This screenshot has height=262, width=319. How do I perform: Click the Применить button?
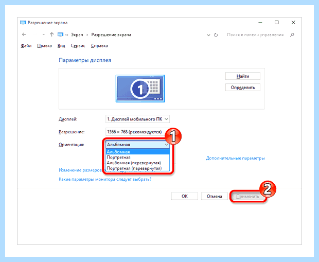pos(247,197)
